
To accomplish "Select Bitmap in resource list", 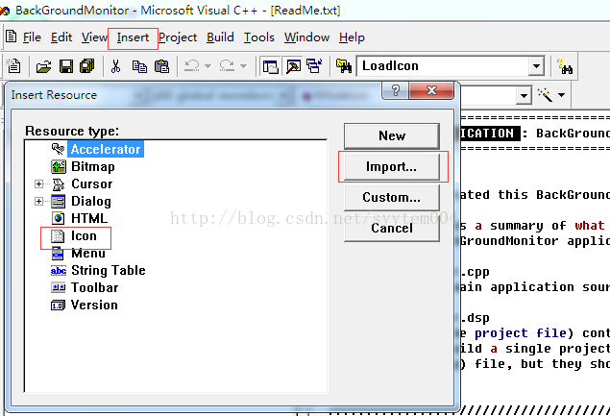I will (x=93, y=166).
